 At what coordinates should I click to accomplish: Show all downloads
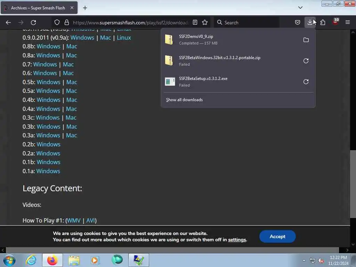[184, 100]
